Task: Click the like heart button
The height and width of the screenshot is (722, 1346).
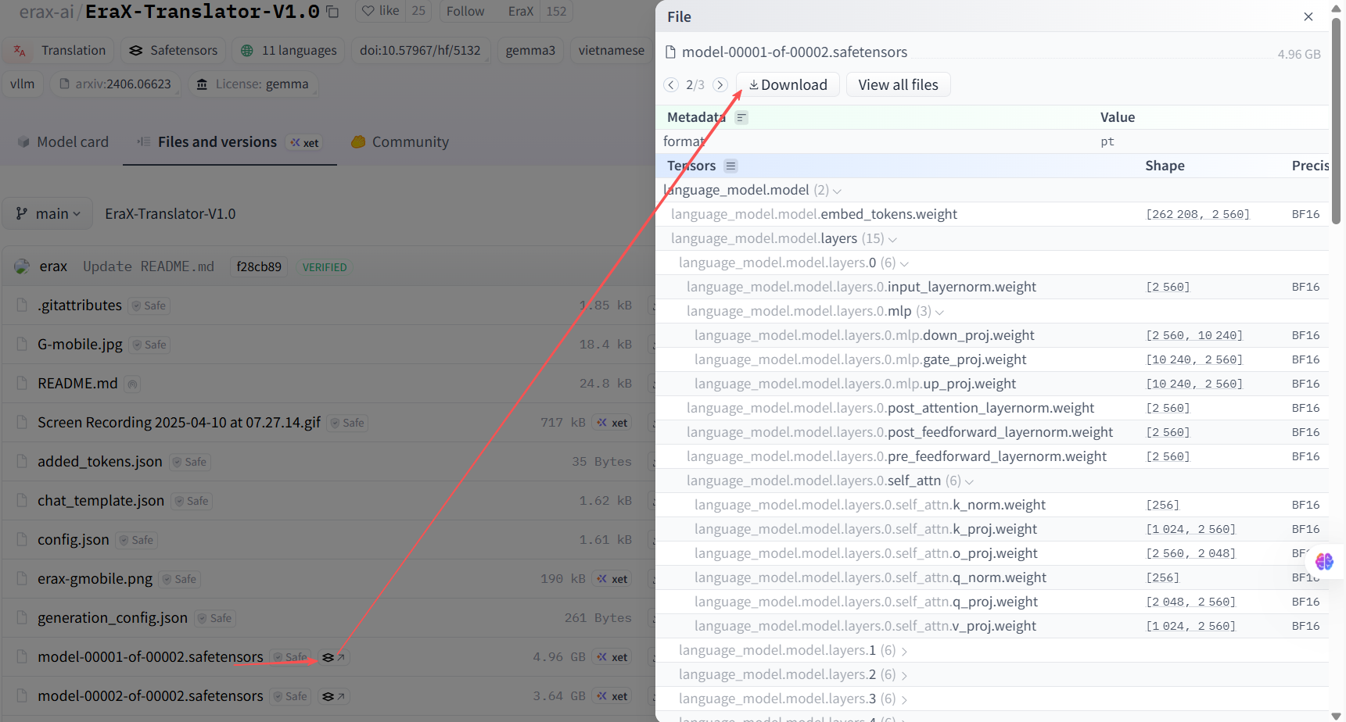Action: point(380,11)
